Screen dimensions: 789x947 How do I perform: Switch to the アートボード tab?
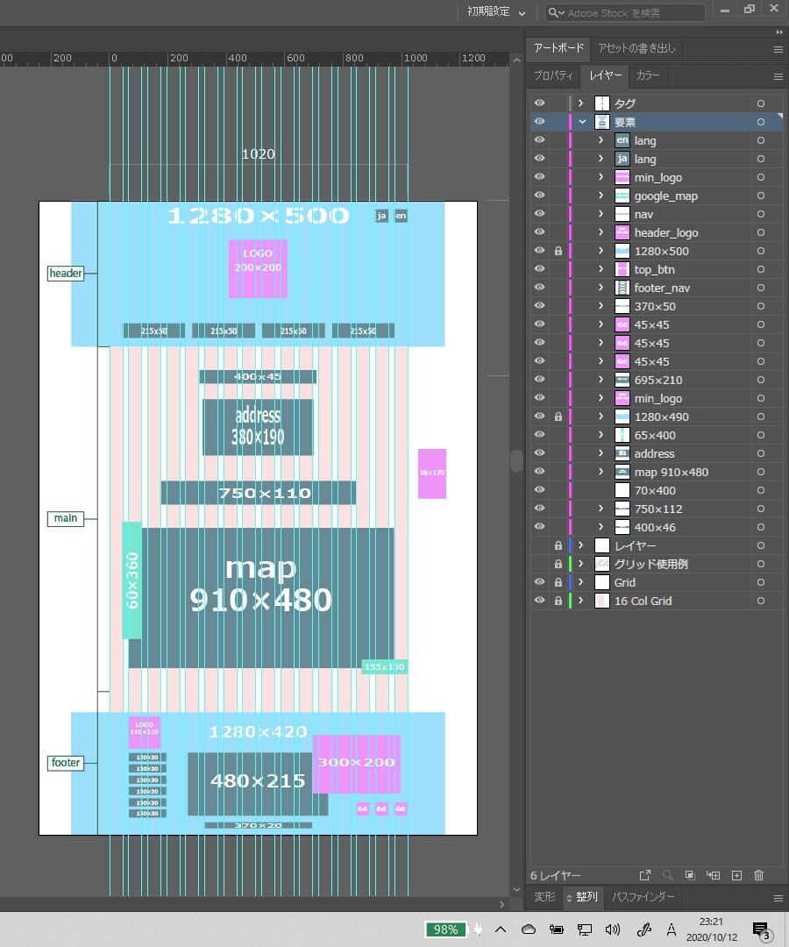pyautogui.click(x=558, y=48)
